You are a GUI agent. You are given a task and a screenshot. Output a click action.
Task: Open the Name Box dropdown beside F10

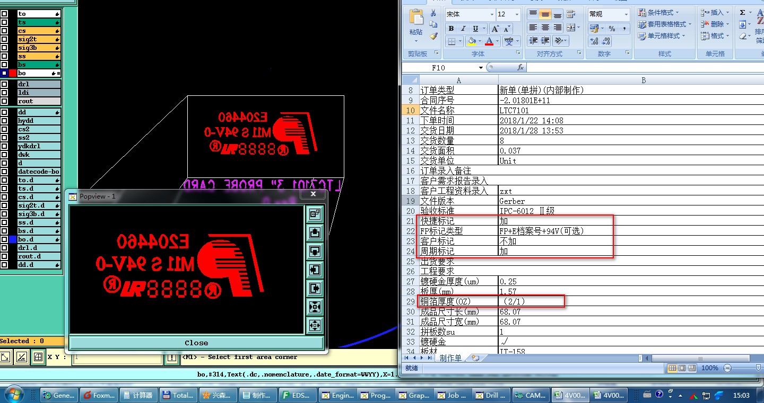[481, 68]
